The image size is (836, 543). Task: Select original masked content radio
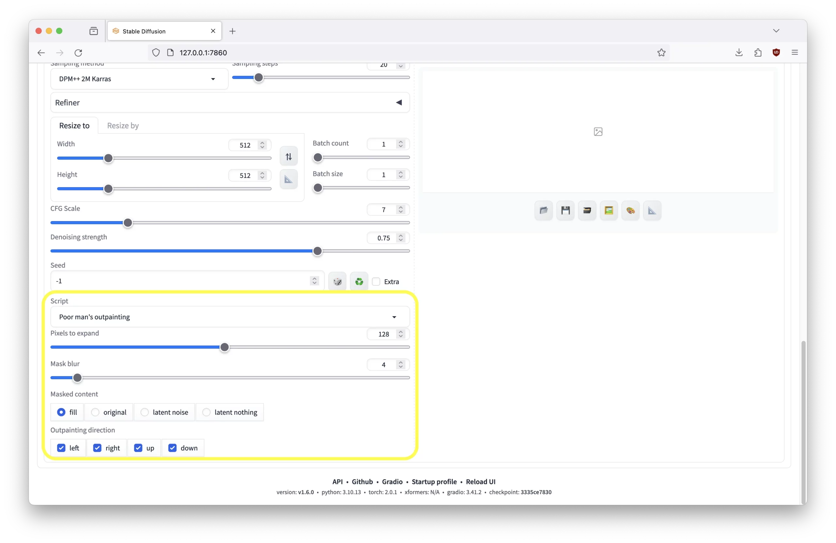coord(109,413)
